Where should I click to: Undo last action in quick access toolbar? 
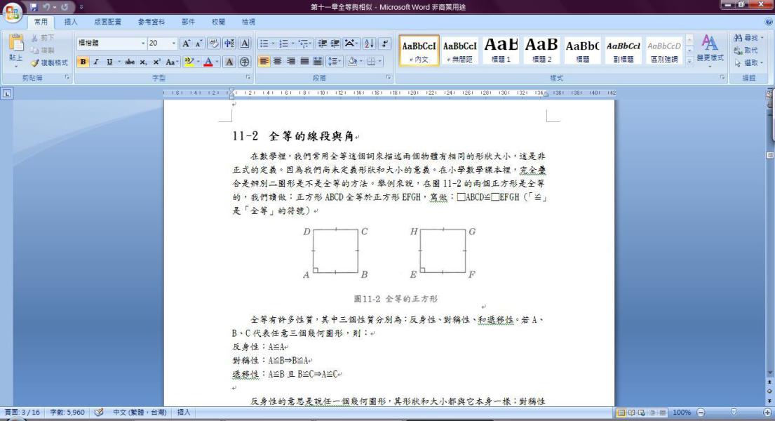(x=46, y=8)
